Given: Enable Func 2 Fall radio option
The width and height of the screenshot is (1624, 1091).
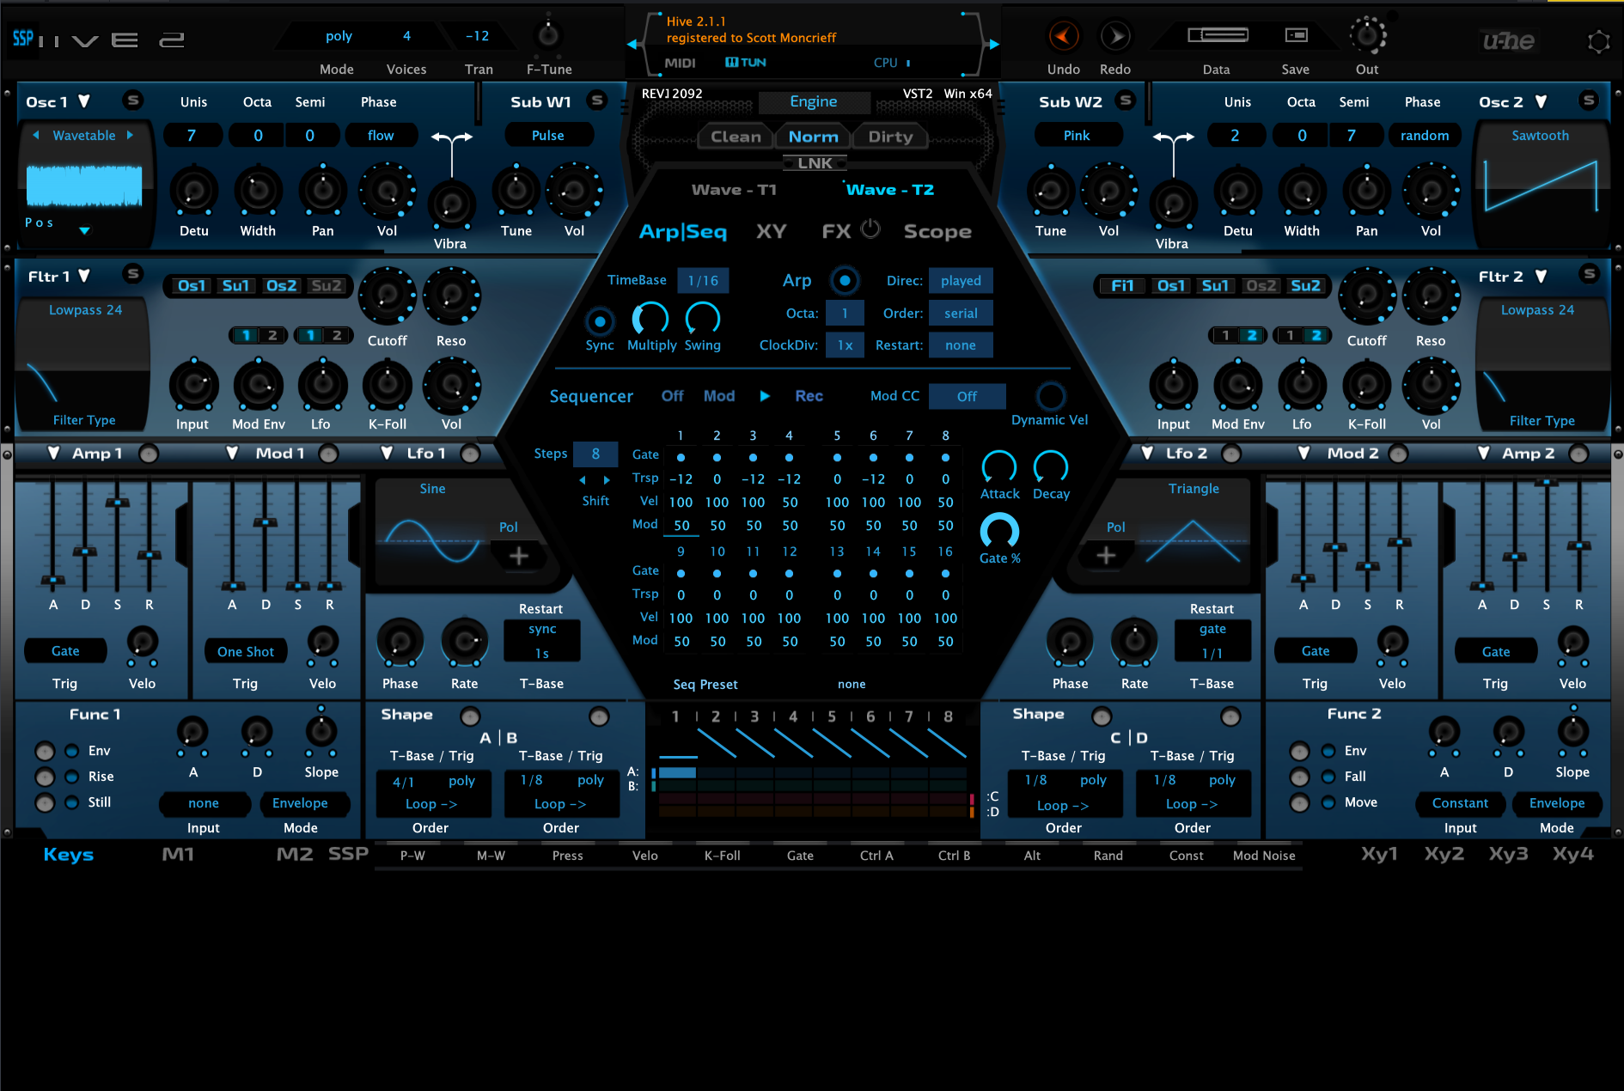Looking at the screenshot, I should pyautogui.click(x=1328, y=777).
